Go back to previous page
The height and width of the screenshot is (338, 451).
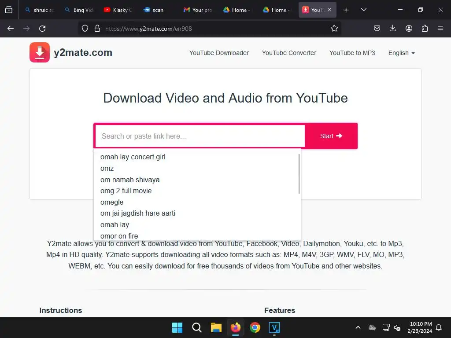click(x=11, y=29)
